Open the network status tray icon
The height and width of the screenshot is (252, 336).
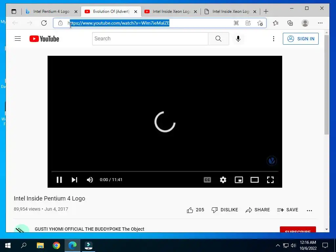click(285, 245)
